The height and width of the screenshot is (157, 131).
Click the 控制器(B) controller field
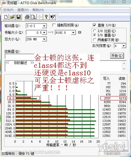tap(20, 57)
